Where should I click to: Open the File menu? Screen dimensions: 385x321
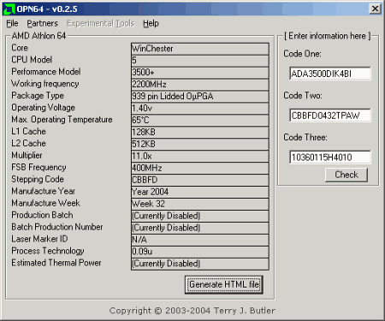(x=12, y=23)
